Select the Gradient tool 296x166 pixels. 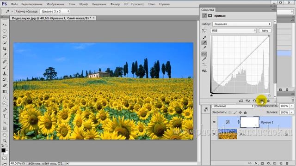(5, 92)
